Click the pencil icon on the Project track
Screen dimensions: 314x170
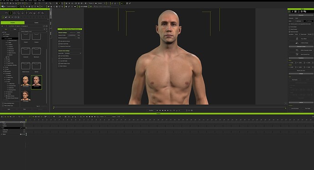(20, 122)
